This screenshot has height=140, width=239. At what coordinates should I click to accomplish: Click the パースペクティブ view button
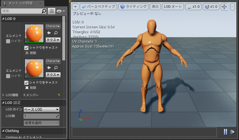(98, 7)
